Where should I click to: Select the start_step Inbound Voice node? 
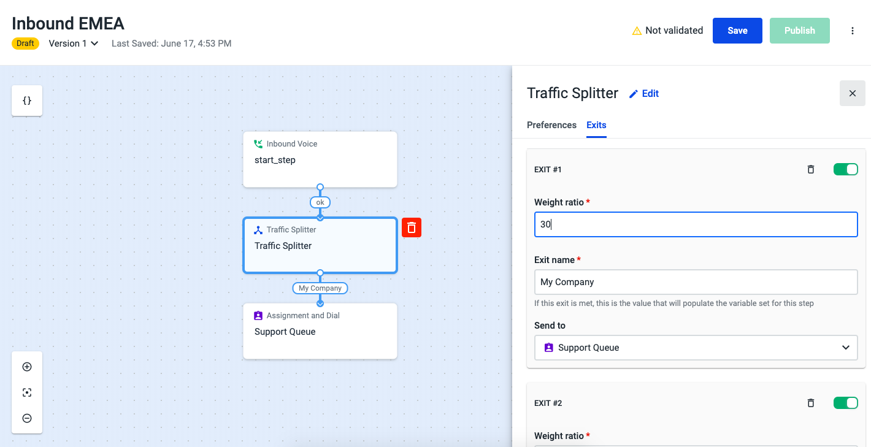tap(320, 159)
